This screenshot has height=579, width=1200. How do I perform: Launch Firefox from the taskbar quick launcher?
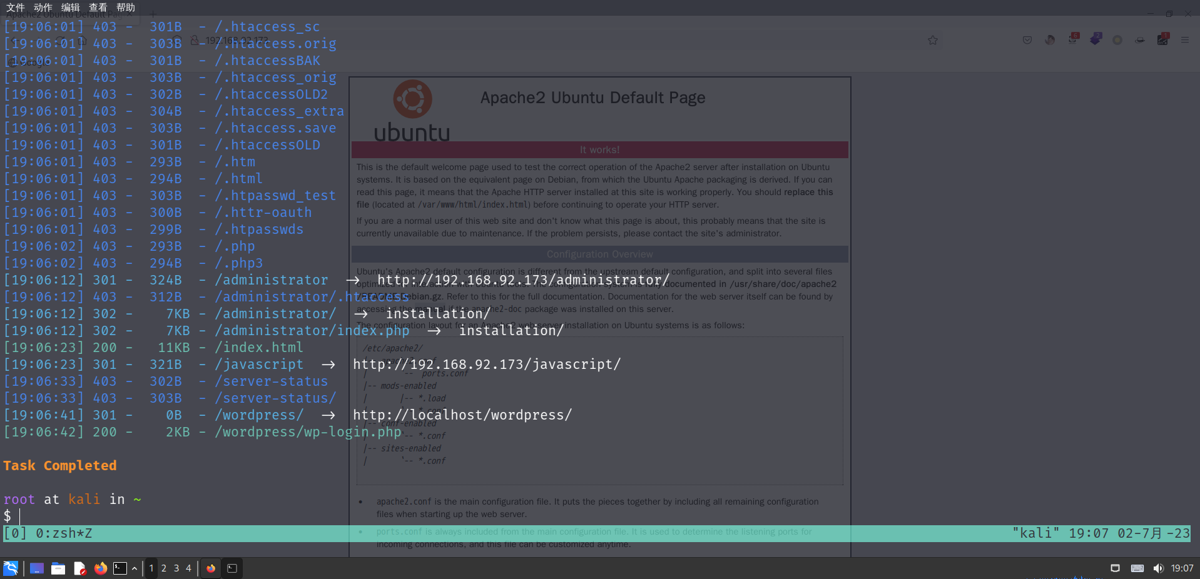pyautogui.click(x=101, y=568)
